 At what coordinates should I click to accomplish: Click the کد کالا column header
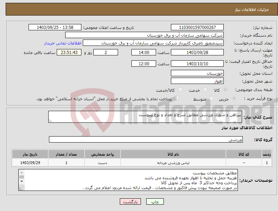point(244,154)
